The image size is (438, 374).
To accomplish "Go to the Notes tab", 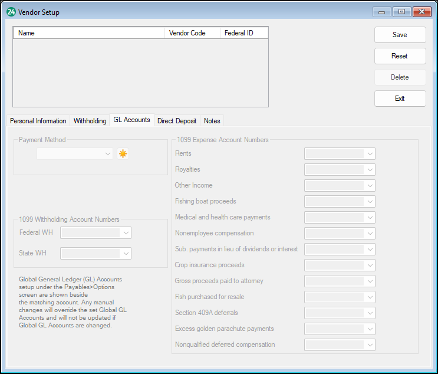I will [x=212, y=121].
